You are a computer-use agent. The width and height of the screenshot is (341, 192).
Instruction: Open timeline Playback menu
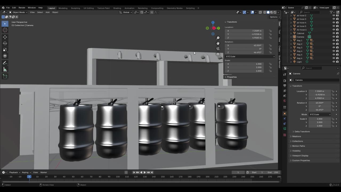[x=15, y=173]
